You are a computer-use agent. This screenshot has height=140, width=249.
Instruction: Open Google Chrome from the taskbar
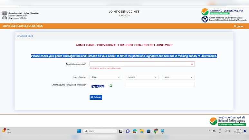coord(156,131)
